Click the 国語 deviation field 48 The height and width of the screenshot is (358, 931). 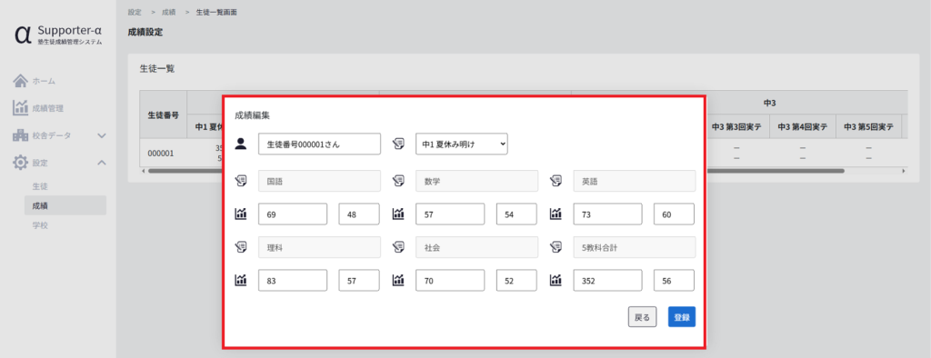point(359,214)
